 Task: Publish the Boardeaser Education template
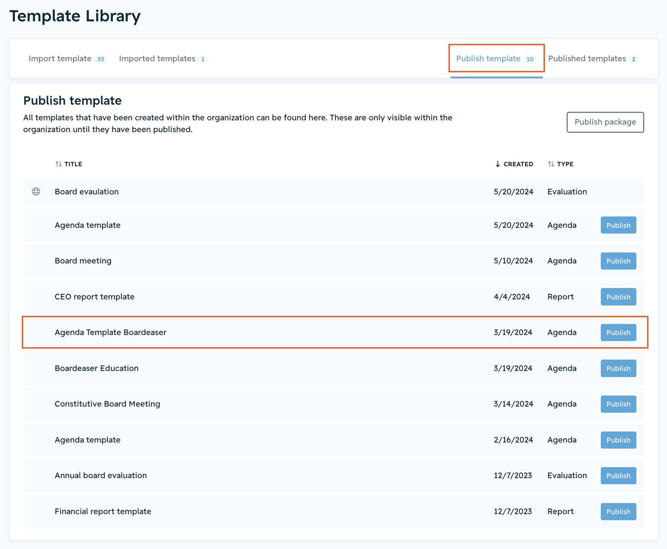click(x=618, y=368)
